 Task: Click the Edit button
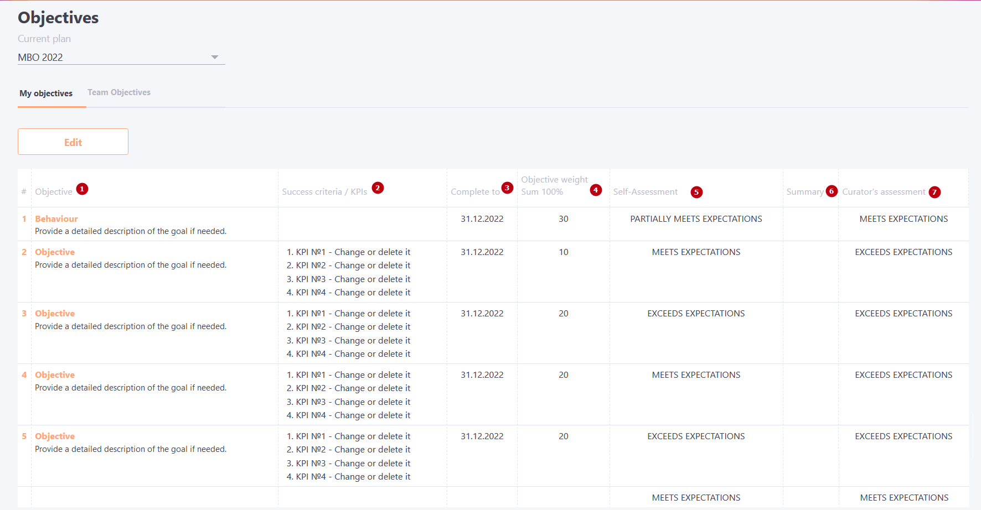click(x=73, y=142)
